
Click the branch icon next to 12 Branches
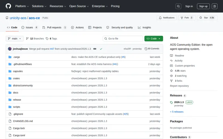[27, 39]
